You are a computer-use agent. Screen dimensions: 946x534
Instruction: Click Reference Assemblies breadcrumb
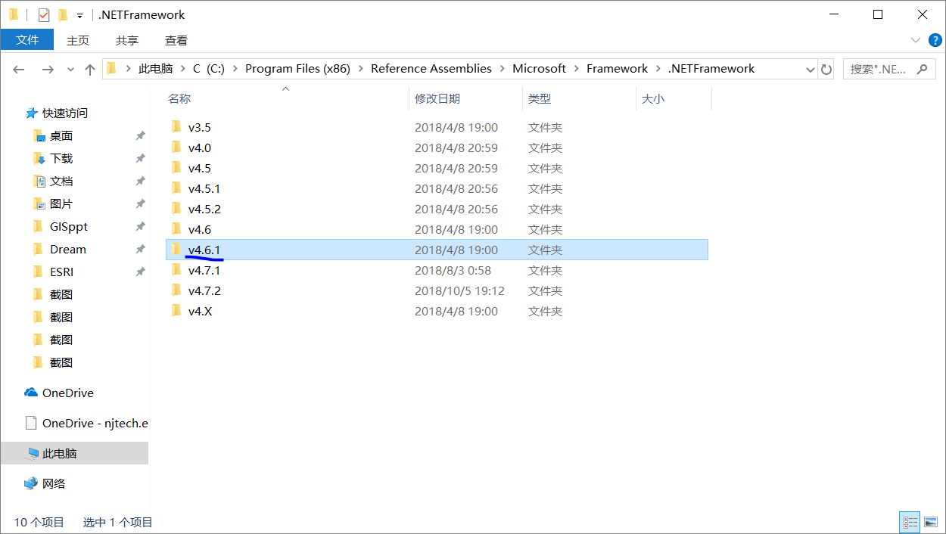point(431,68)
